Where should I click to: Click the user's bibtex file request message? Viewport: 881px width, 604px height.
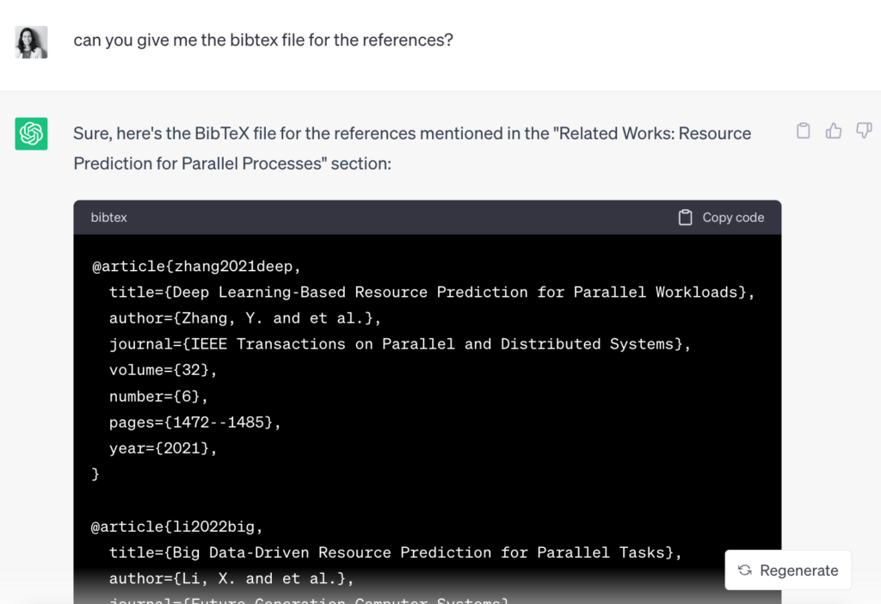tap(263, 40)
